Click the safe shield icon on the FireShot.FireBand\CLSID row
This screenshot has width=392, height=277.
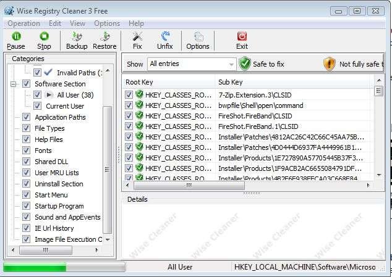tap(139, 115)
